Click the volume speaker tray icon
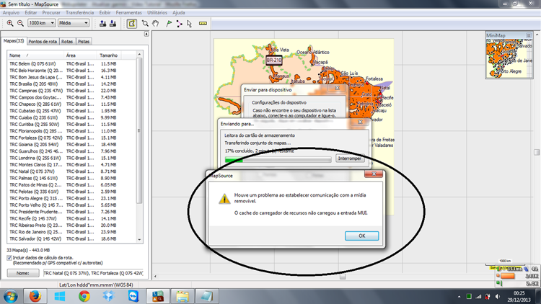 [498, 296]
